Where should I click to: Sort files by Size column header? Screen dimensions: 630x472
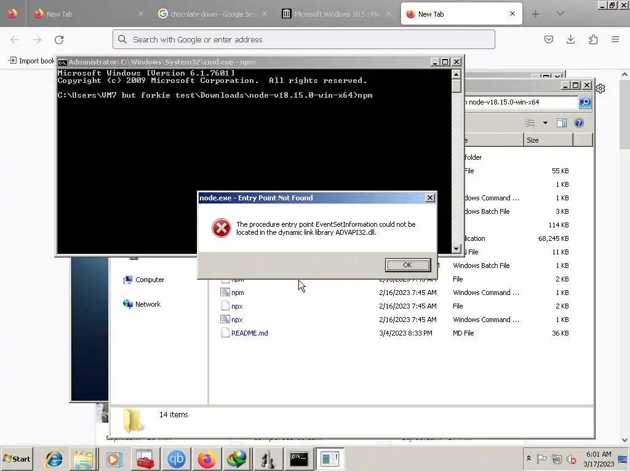click(548, 140)
